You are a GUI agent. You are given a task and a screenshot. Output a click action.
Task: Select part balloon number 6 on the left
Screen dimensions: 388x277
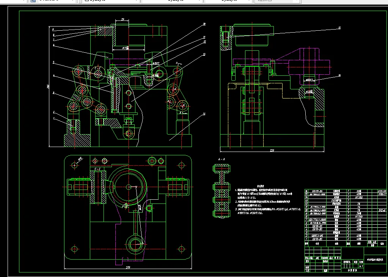point(53,45)
